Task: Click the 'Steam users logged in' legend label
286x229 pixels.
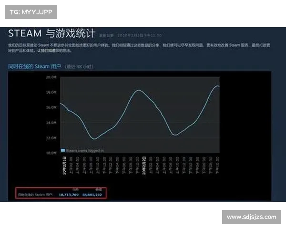Action: pos(85,151)
